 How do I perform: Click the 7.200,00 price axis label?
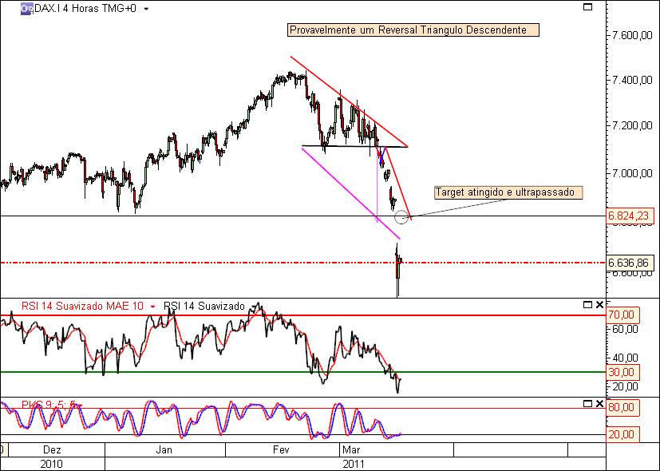tap(632, 125)
